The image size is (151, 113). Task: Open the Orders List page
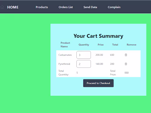click(66, 7)
